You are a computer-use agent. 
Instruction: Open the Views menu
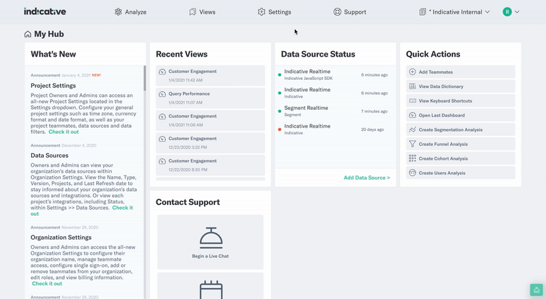click(202, 12)
